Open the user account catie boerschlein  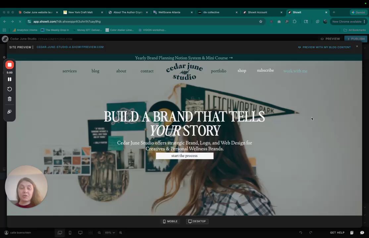[18, 233]
